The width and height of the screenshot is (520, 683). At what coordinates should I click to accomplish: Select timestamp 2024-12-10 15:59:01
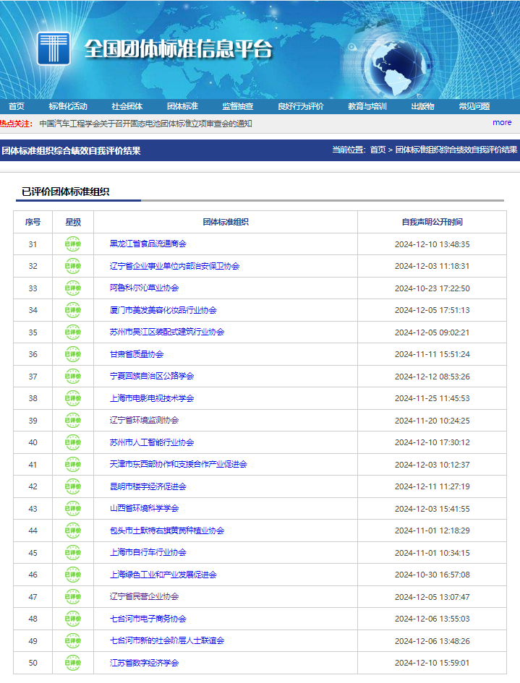432,663
